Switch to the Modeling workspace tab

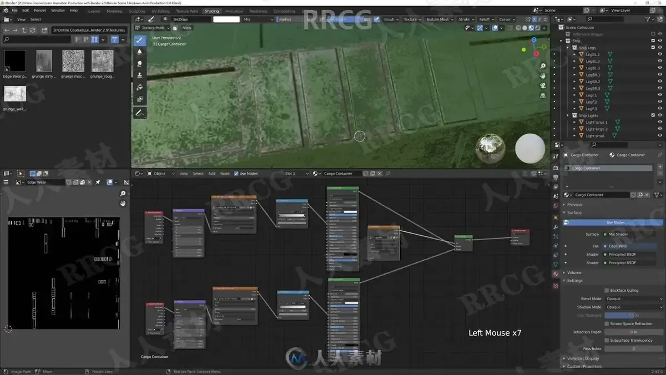[114, 11]
